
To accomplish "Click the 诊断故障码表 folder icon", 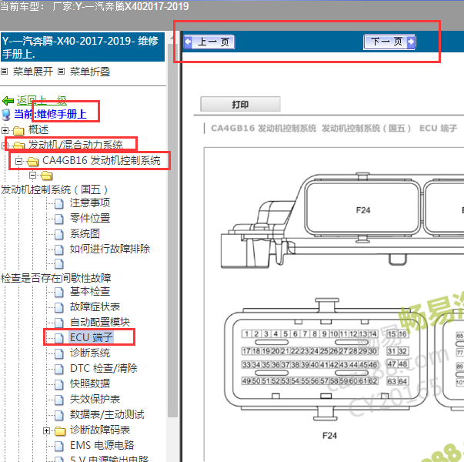I will tap(60, 431).
